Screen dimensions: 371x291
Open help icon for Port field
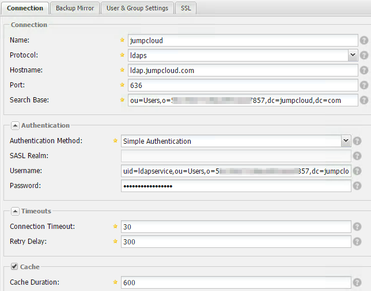[x=364, y=85]
